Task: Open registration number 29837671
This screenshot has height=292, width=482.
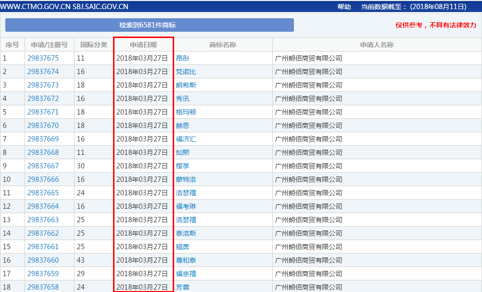Action: coord(43,112)
